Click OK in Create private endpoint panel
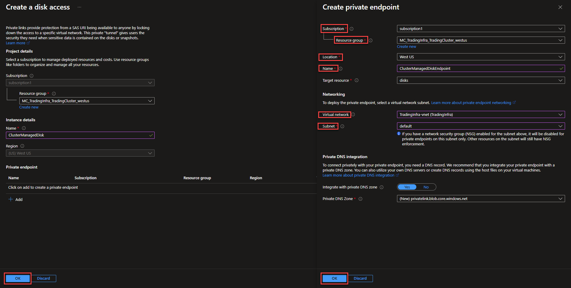This screenshot has width=571, height=288. tap(334, 278)
